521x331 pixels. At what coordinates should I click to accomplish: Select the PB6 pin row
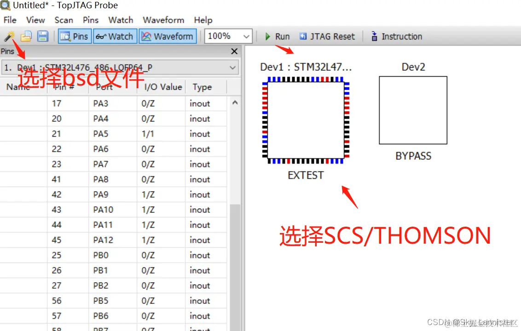(113, 316)
